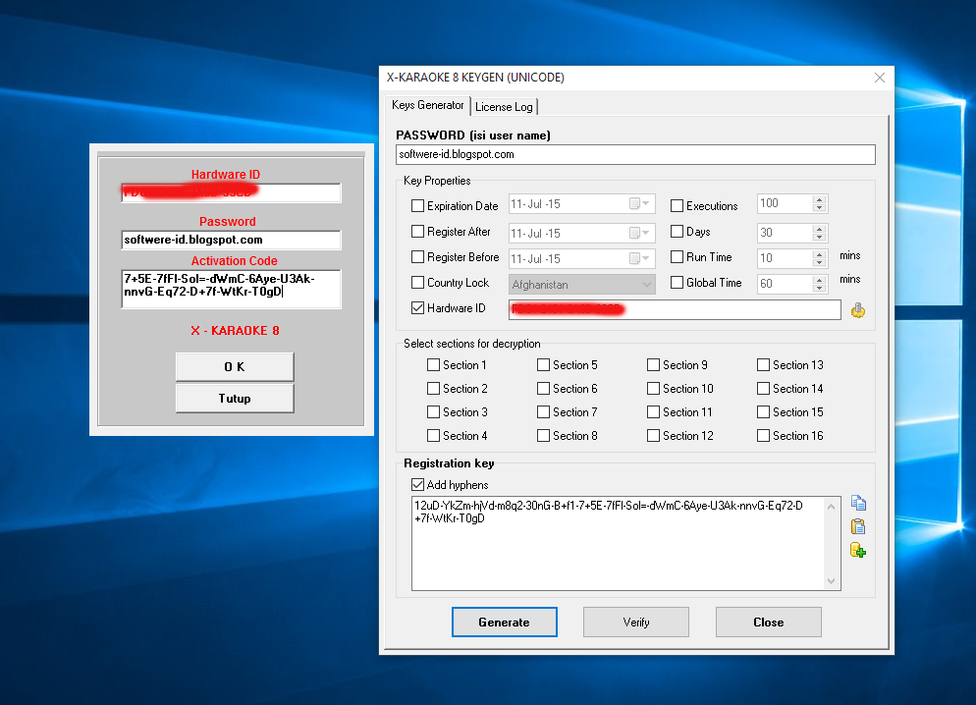Check Section 16 for decryption
976x705 pixels.
[x=763, y=436]
